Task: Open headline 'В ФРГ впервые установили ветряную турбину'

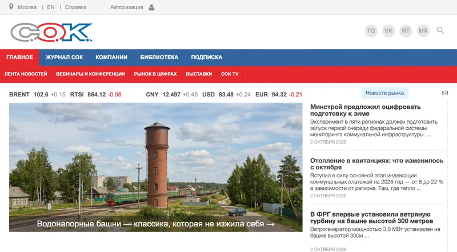Action: [372, 218]
